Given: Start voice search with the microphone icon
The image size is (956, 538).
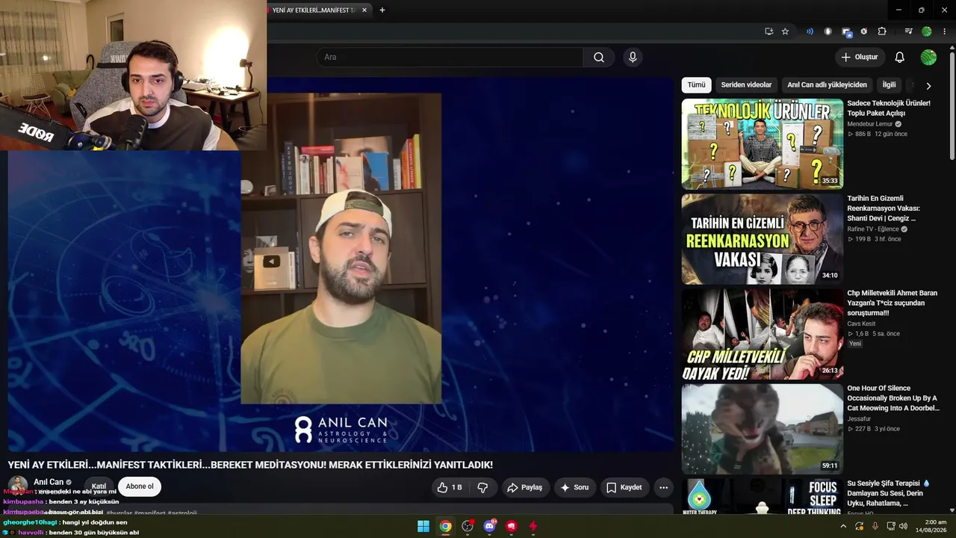Looking at the screenshot, I should pyautogui.click(x=633, y=58).
